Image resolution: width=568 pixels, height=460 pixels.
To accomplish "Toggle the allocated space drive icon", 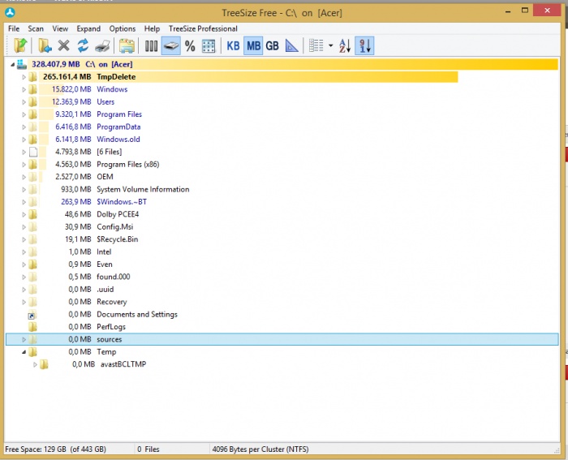I will [x=170, y=46].
